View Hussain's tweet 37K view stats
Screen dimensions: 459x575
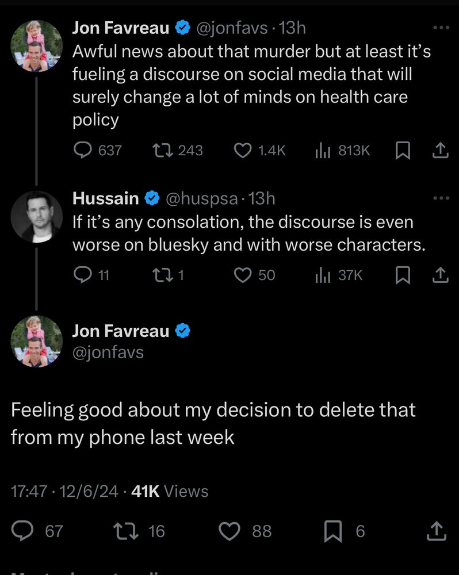click(x=322, y=275)
